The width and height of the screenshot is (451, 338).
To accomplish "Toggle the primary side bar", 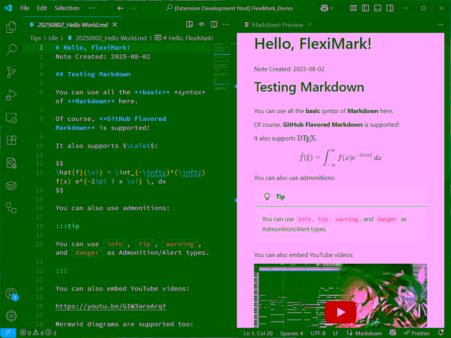I will pos(365,8).
